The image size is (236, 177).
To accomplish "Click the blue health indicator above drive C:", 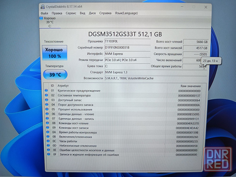I will click(42, 18).
